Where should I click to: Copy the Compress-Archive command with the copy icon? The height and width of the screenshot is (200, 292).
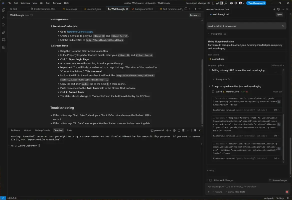coord(279,124)
